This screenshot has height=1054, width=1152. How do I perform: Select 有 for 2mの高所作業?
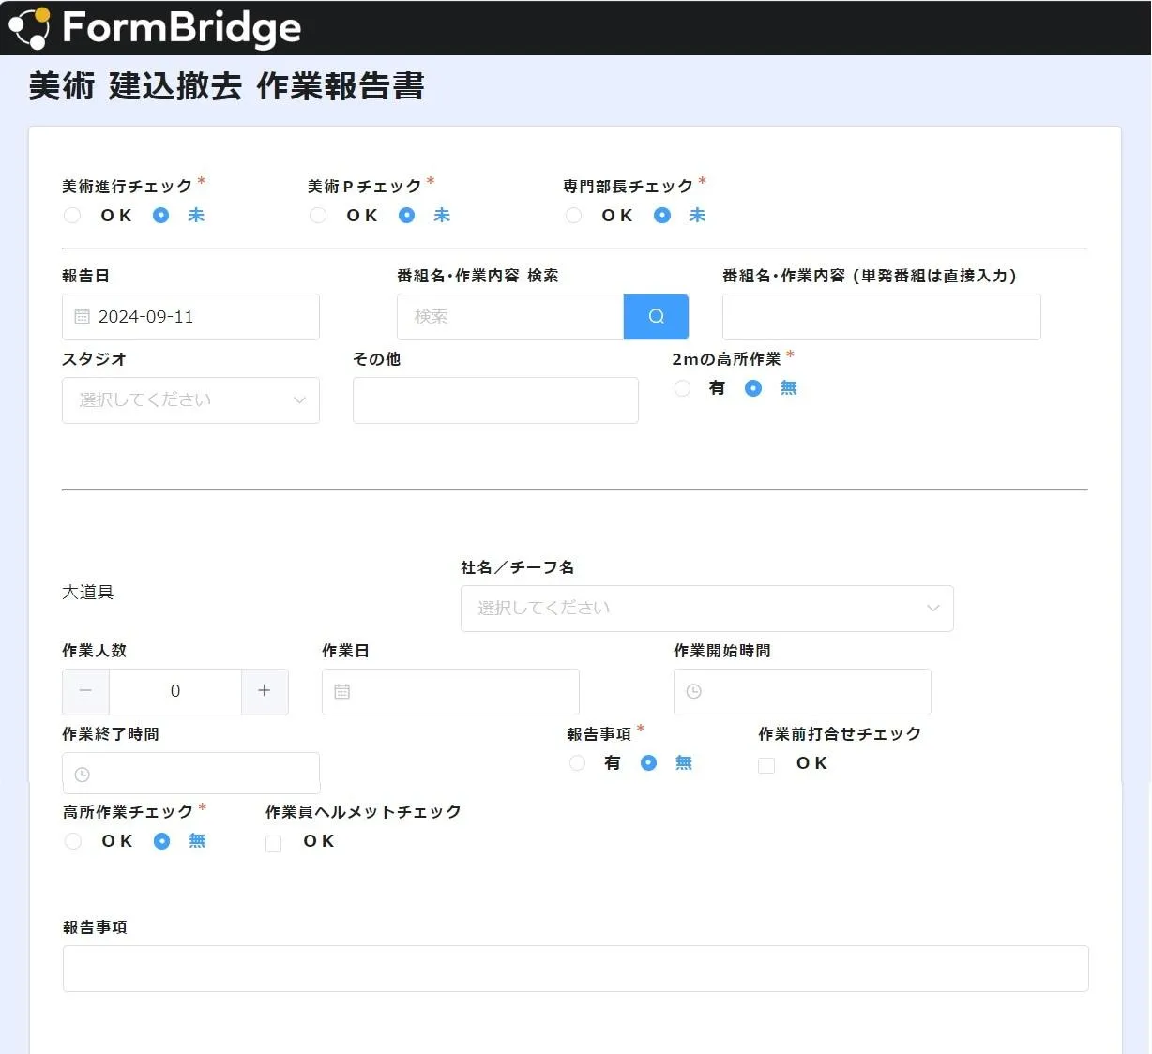(x=682, y=388)
